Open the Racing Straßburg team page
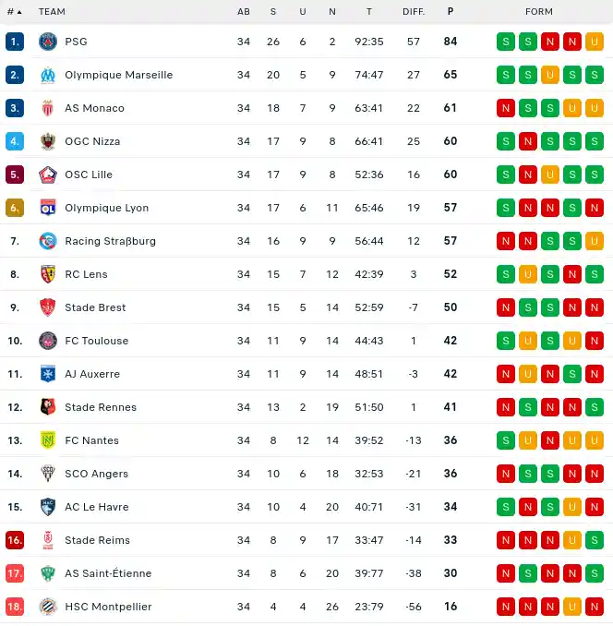Screen dimensions: 613x626 pyautogui.click(x=110, y=241)
